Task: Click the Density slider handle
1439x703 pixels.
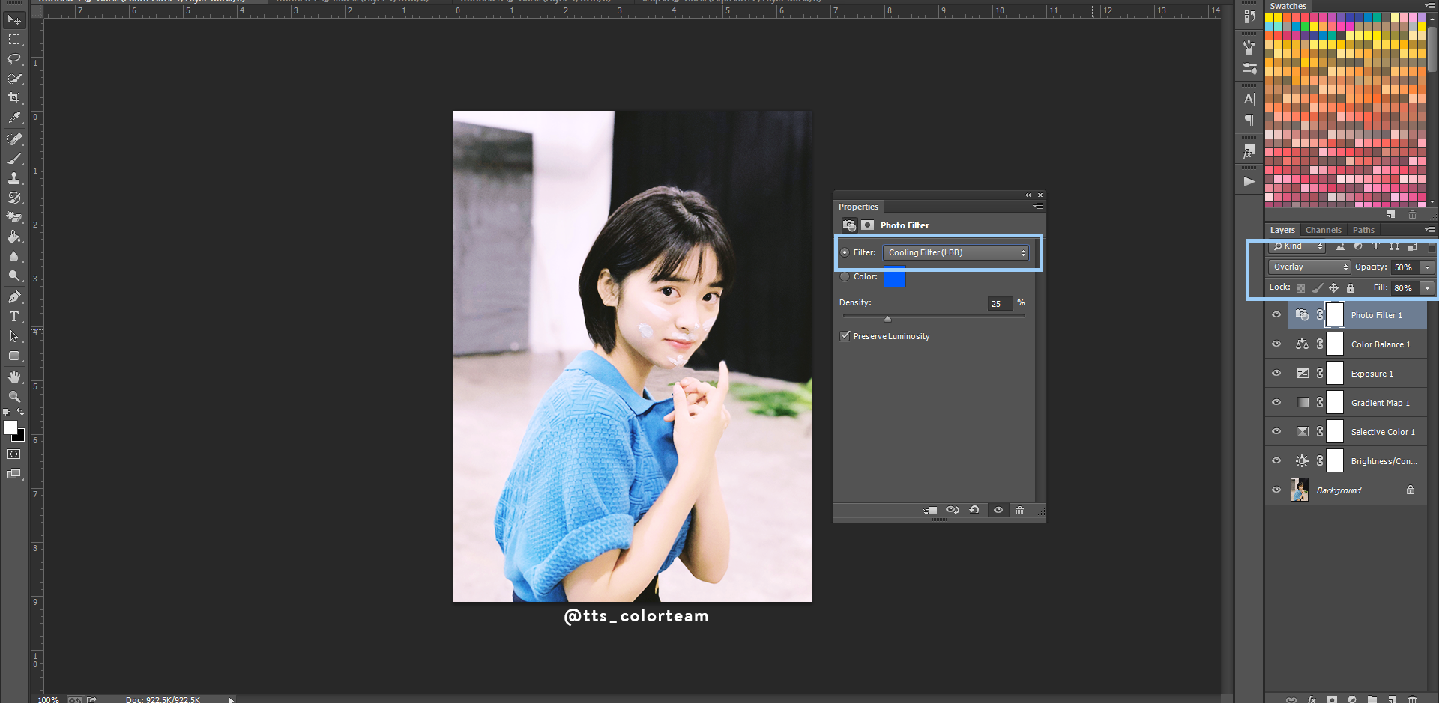Action: tap(887, 319)
